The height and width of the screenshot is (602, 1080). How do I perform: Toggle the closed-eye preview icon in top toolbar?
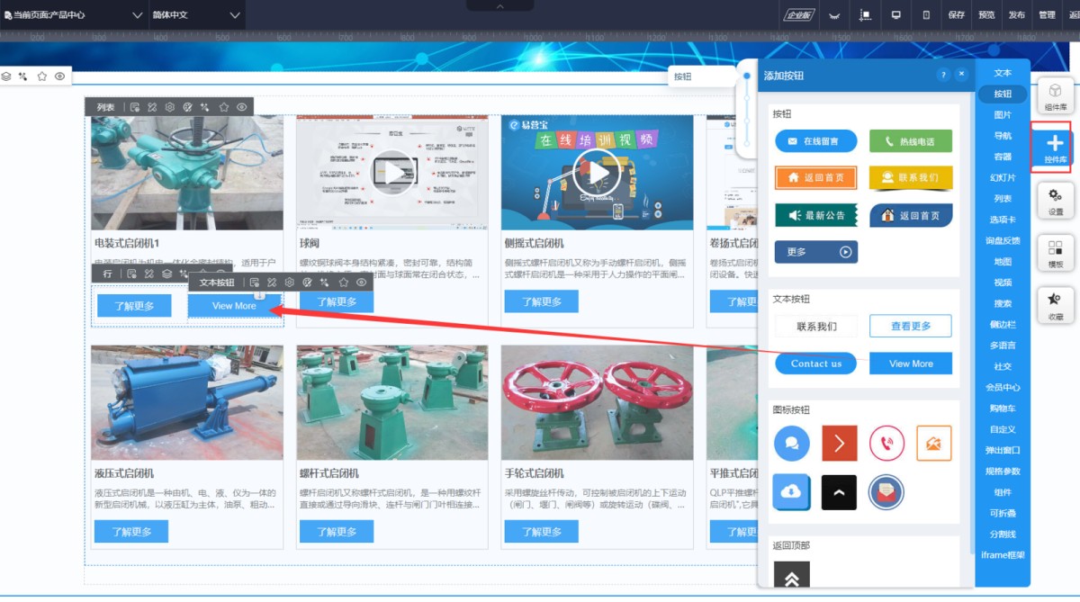(x=834, y=15)
